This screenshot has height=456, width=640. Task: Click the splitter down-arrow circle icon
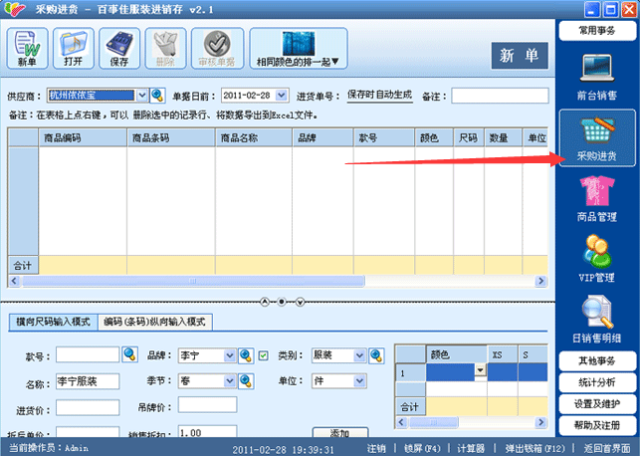[x=300, y=302]
